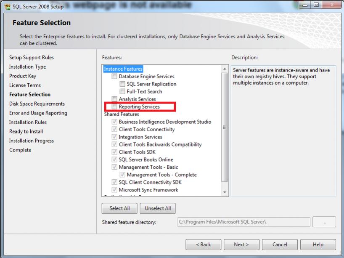This screenshot has height=258, width=344.
Task: Check the Analysis Services checkbox
Action: tap(114, 99)
